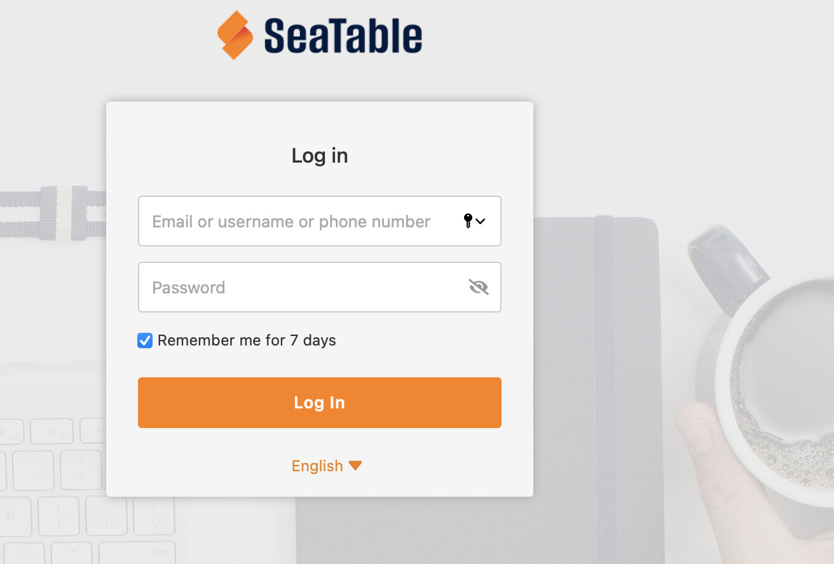Focus the Password input field
Viewport: 834px width, 564px height.
point(320,287)
